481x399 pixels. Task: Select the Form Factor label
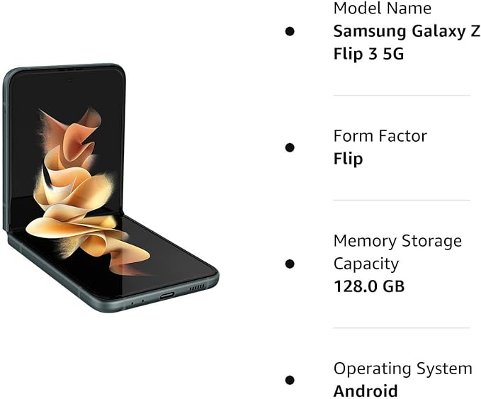[x=380, y=136]
